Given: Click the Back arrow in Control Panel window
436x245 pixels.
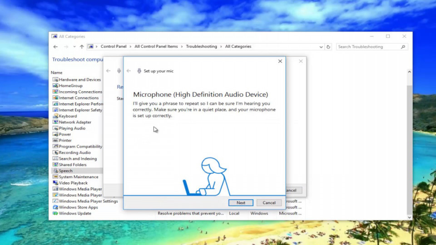Looking at the screenshot, I should [55, 47].
